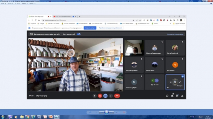Open File Explorer from the taskbar
The image size is (213, 119).
[x=22, y=117]
